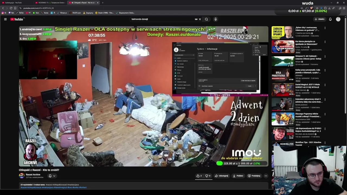Start voice search with microphone

tap(216, 19)
